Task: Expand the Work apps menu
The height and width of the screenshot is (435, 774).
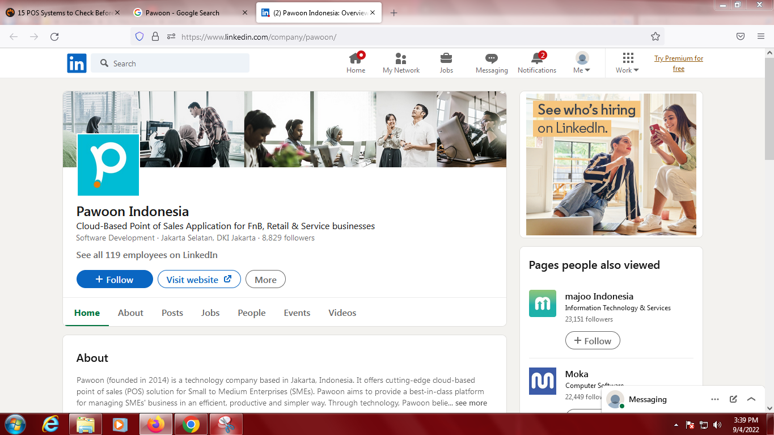Action: (x=628, y=63)
